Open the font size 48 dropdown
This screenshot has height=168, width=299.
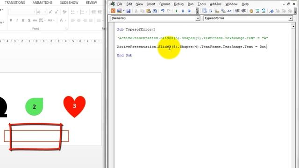pyautogui.click(x=45, y=12)
